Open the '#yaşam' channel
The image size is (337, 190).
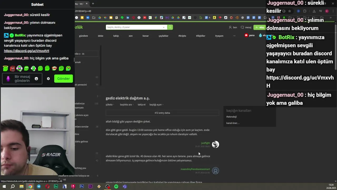[219, 36]
